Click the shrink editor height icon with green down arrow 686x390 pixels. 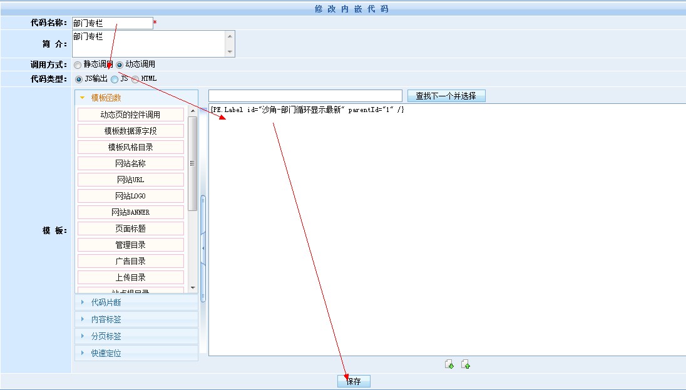[449, 364]
